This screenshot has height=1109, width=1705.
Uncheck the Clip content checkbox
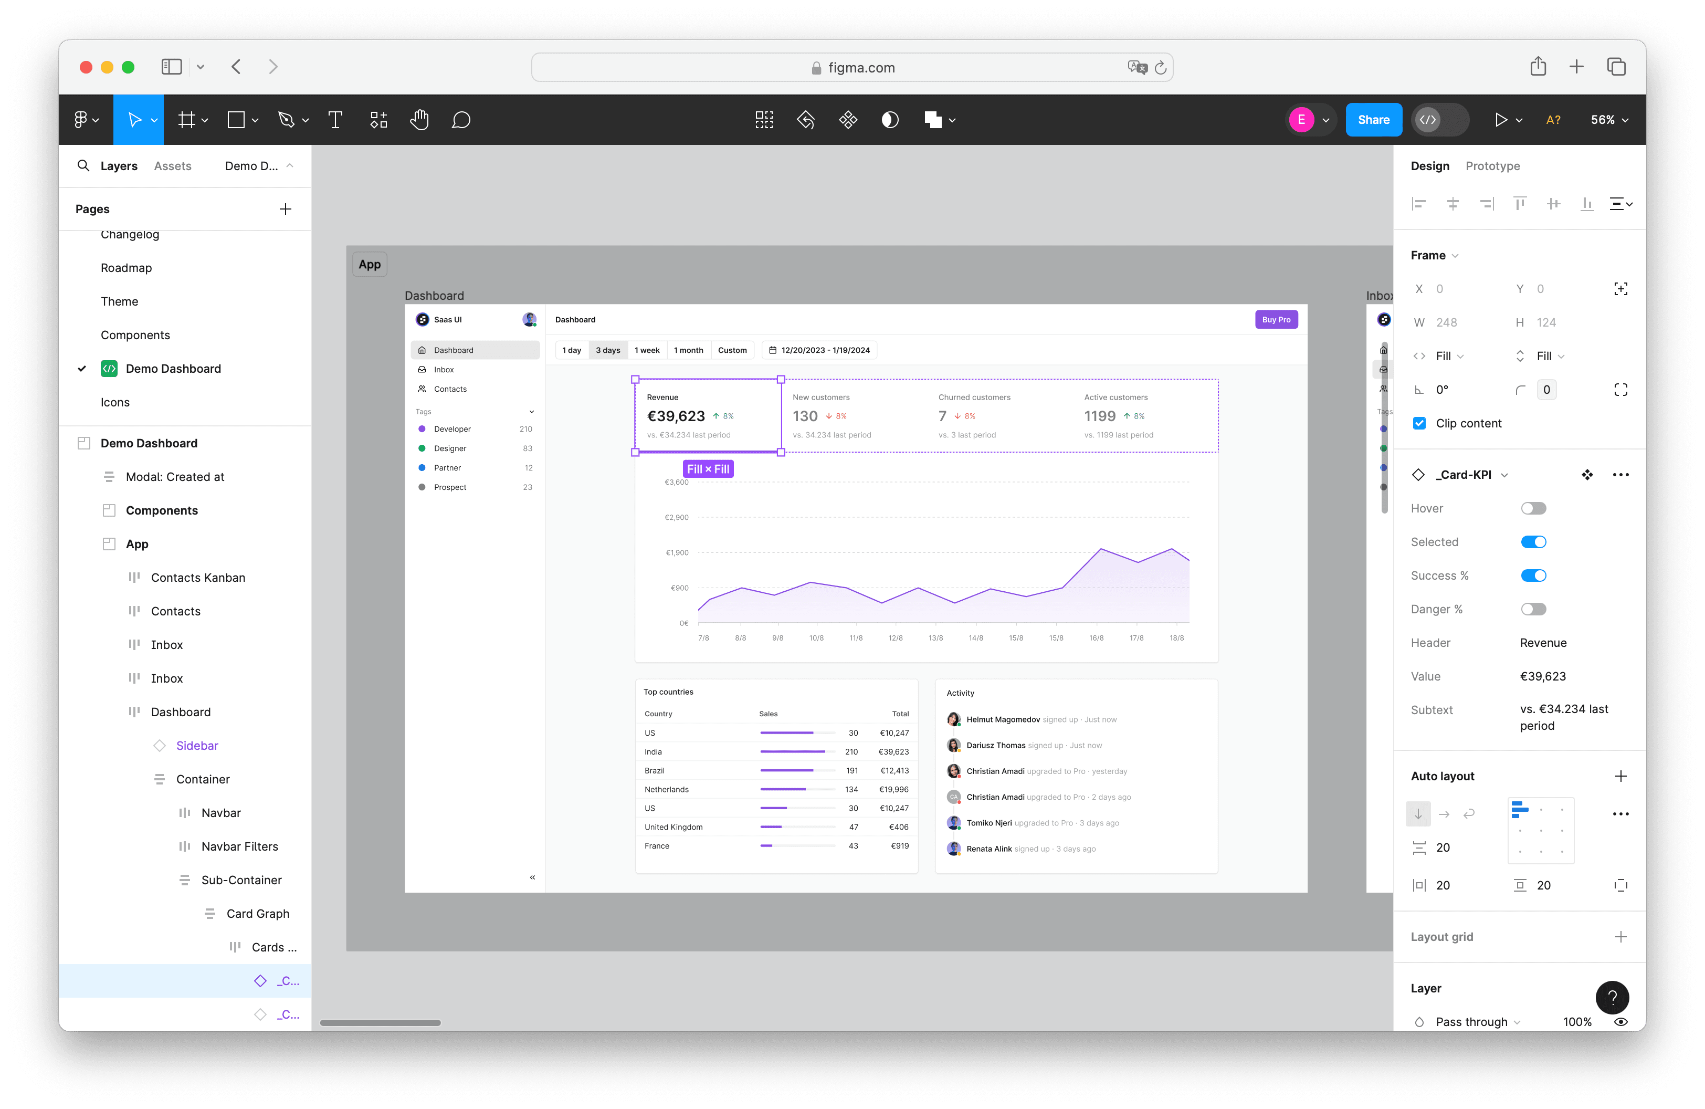(x=1419, y=423)
